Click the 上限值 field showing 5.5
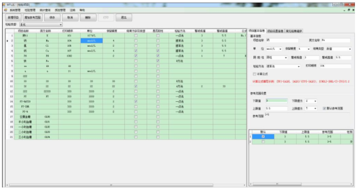 (x=276, y=108)
